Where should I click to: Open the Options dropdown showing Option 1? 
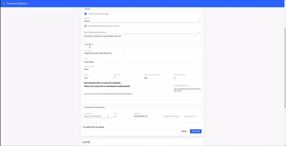142,21
